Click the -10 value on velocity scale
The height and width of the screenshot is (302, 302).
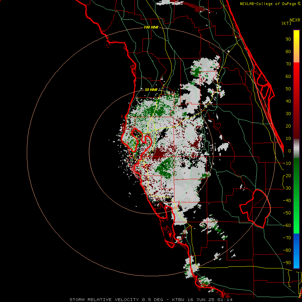pos(287,163)
